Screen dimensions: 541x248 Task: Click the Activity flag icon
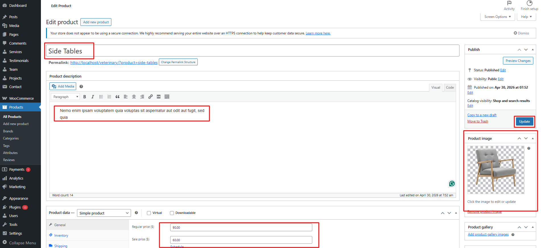click(x=509, y=3)
